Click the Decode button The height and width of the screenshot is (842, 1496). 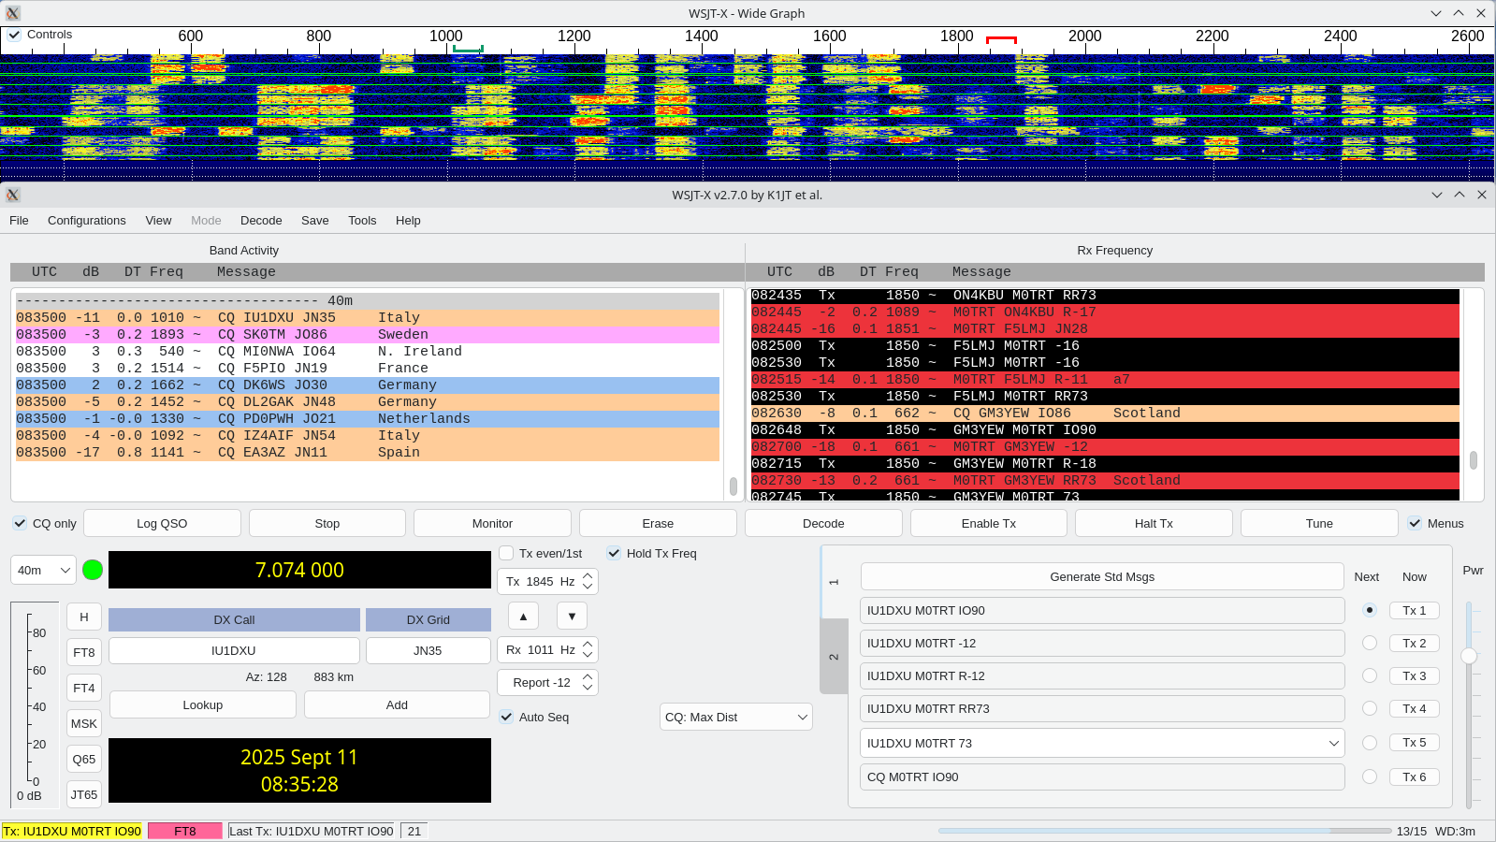pos(823,523)
